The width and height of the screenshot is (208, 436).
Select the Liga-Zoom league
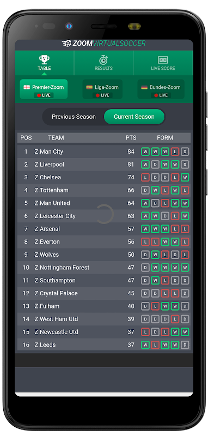coord(102,89)
